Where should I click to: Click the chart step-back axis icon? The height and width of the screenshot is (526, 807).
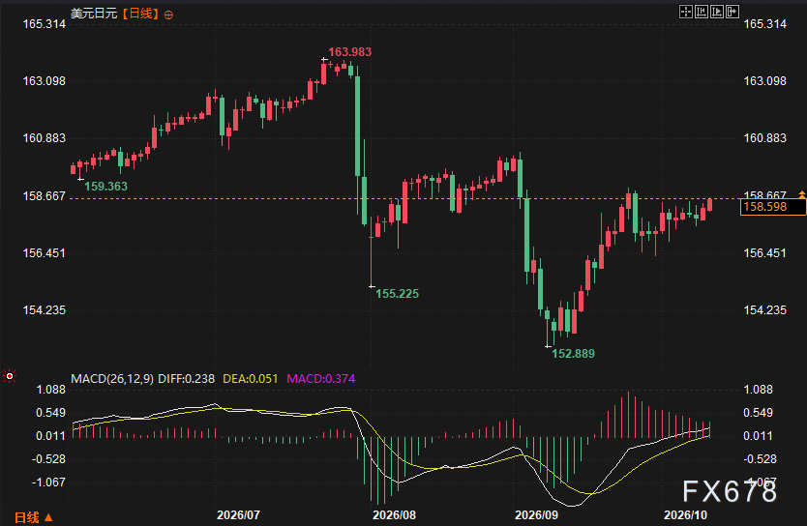701,12
